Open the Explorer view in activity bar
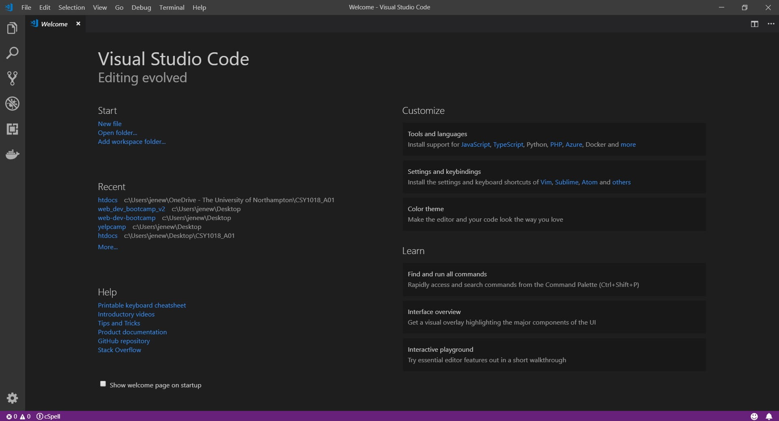 (x=12, y=28)
